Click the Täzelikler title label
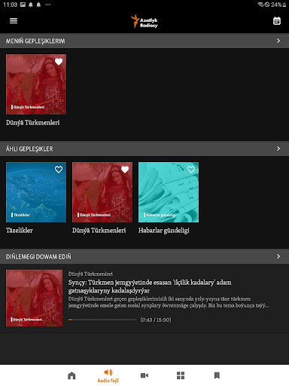 click(20, 231)
